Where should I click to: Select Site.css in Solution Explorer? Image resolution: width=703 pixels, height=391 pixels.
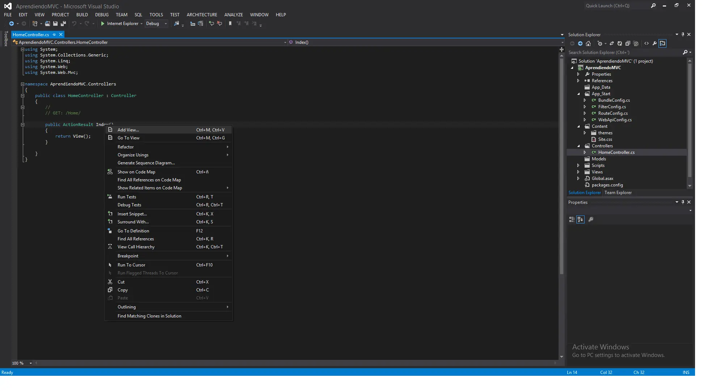(605, 139)
